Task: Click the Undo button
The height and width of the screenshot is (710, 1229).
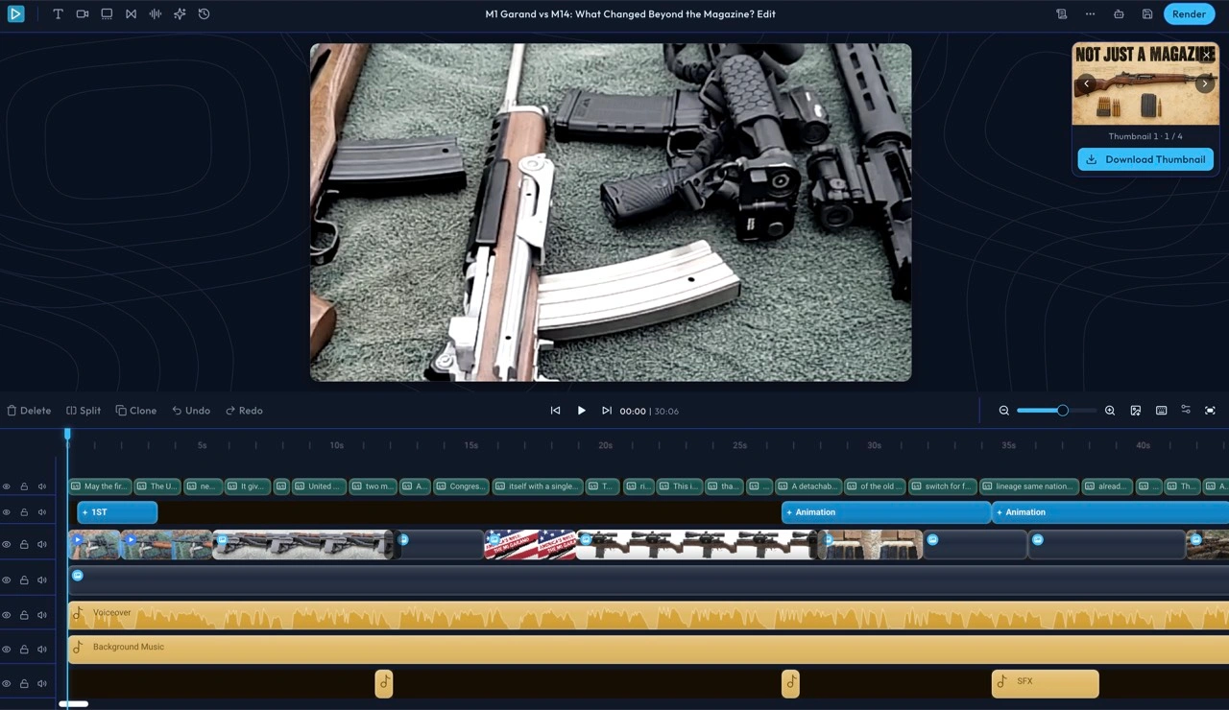Action: [x=191, y=411]
